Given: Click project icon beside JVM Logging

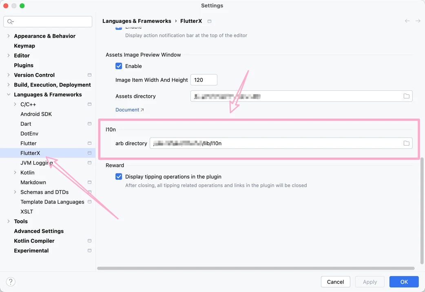Looking at the screenshot, I should pos(89,163).
